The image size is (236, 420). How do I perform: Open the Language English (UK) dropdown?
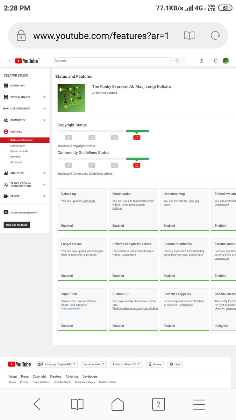coord(56,364)
